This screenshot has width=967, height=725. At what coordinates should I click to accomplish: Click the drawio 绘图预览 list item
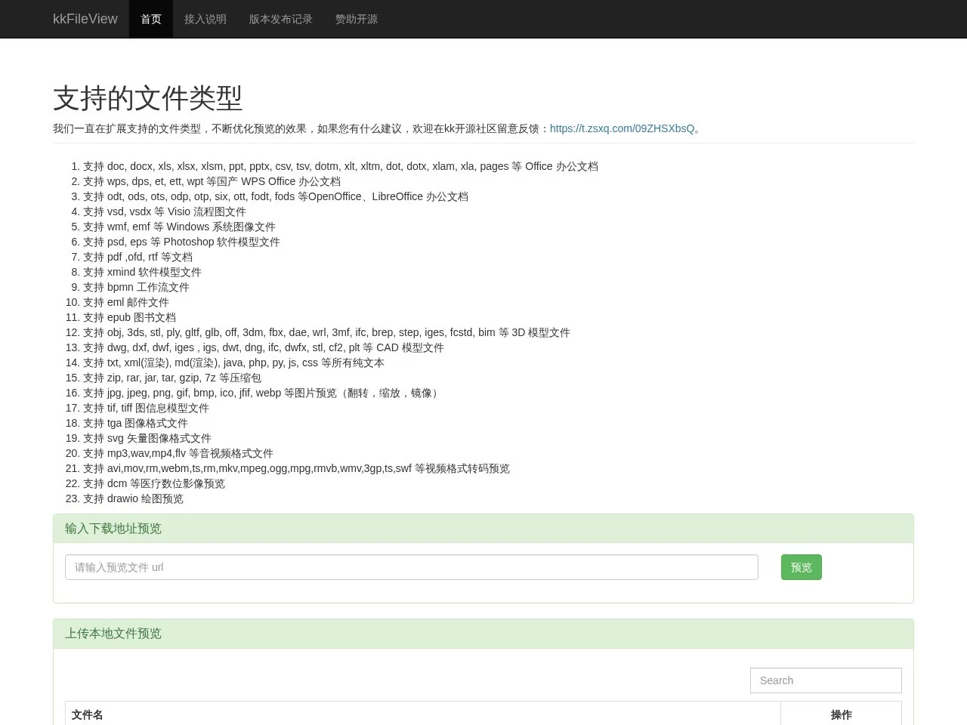tap(133, 498)
